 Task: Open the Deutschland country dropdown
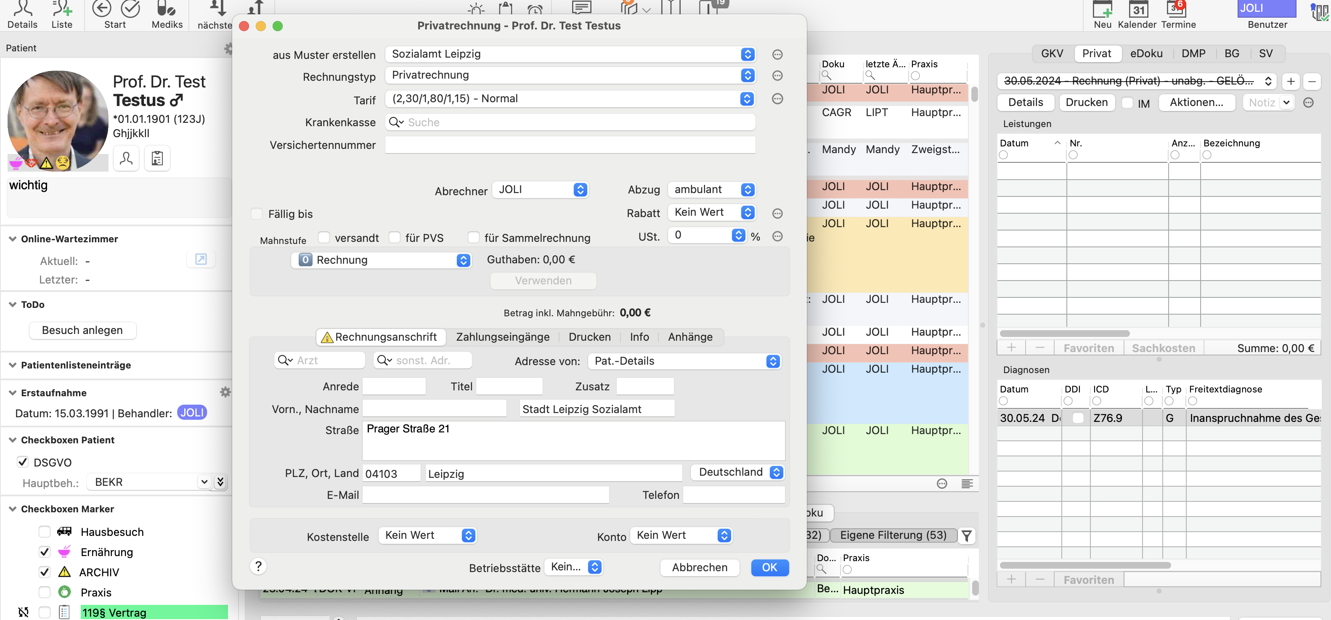tap(737, 472)
